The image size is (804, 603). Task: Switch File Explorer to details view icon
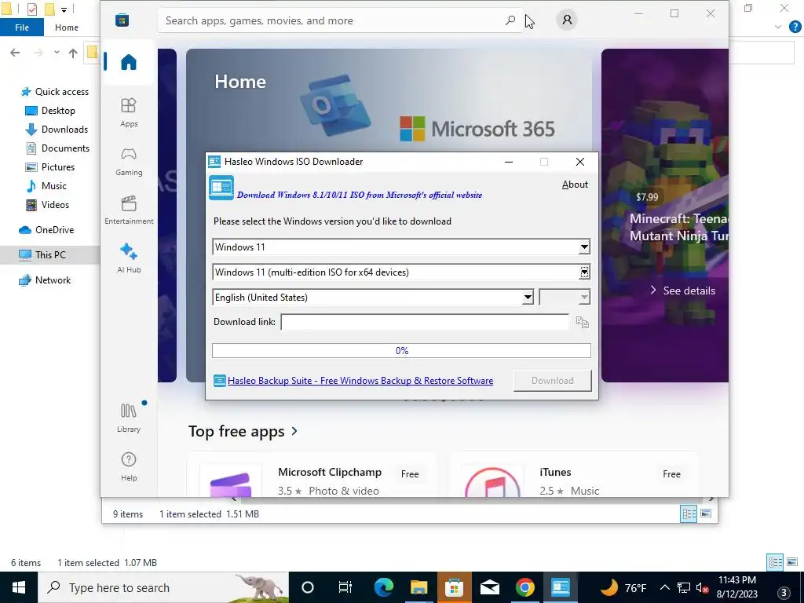pos(775,562)
